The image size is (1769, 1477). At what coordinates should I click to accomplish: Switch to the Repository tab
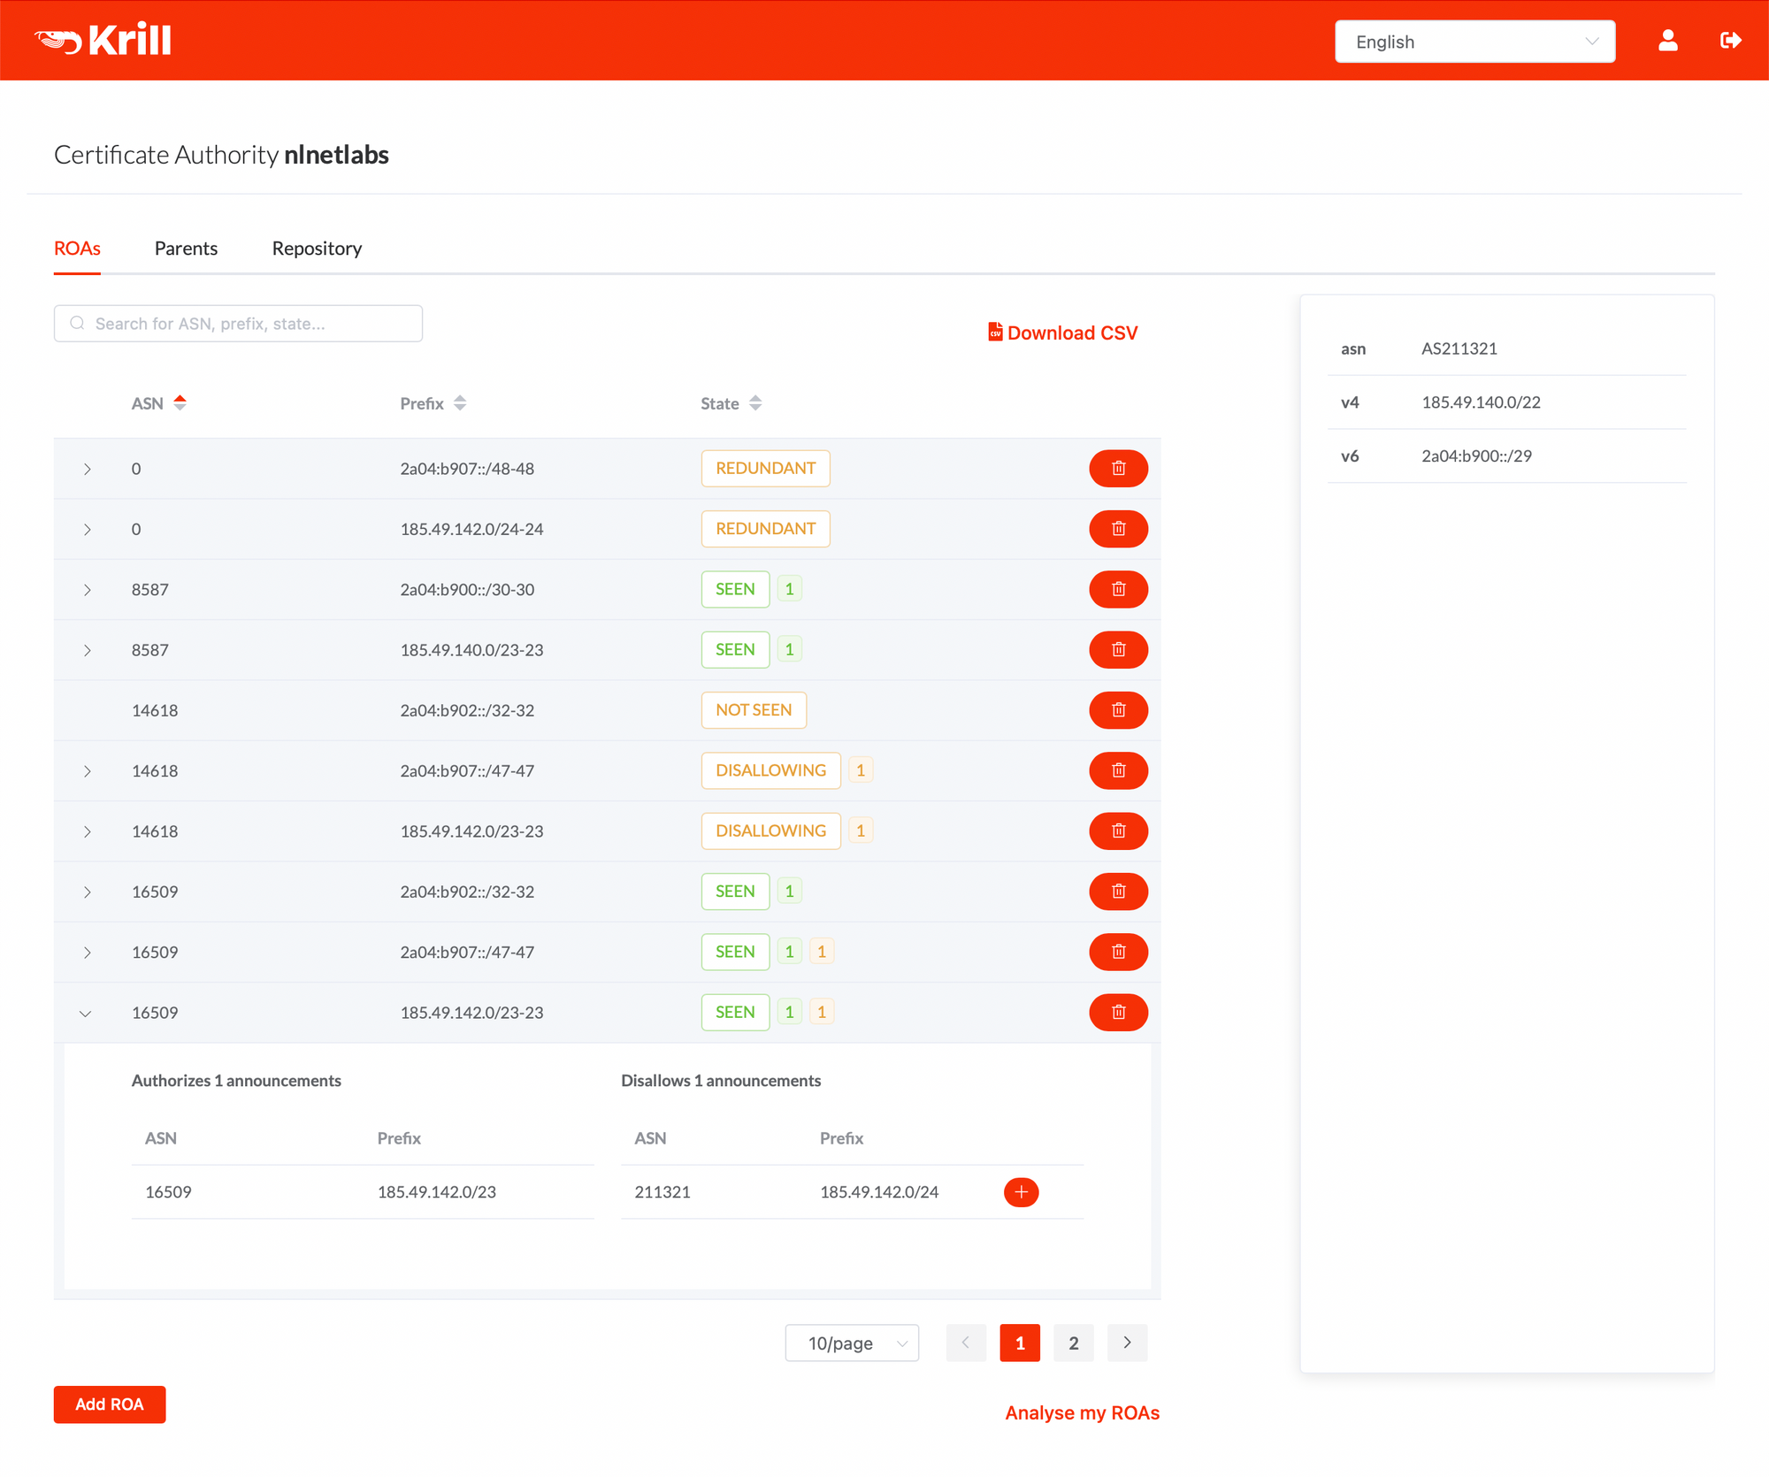pyautogui.click(x=316, y=247)
